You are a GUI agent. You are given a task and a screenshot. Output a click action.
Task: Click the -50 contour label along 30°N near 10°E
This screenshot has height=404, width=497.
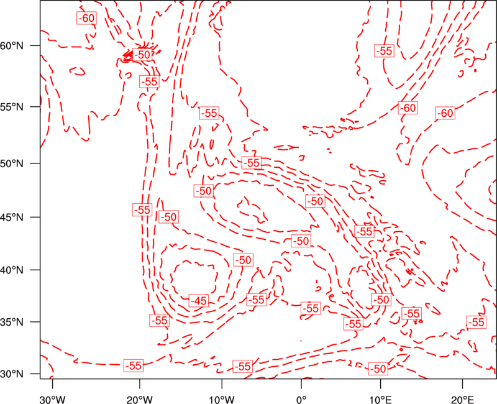click(x=378, y=369)
